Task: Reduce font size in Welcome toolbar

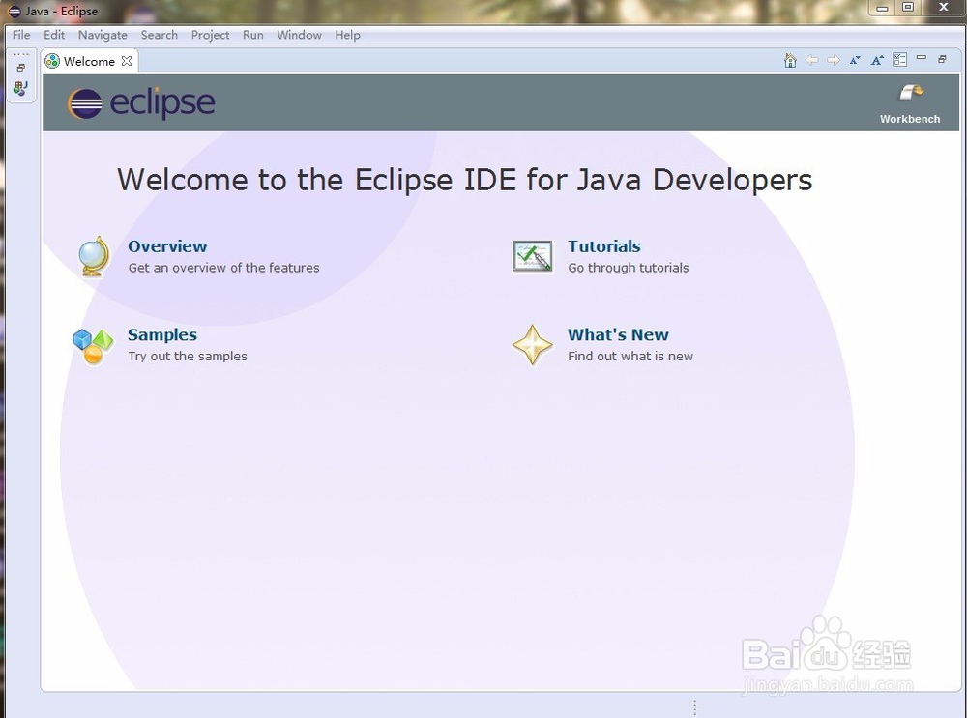Action: (855, 60)
